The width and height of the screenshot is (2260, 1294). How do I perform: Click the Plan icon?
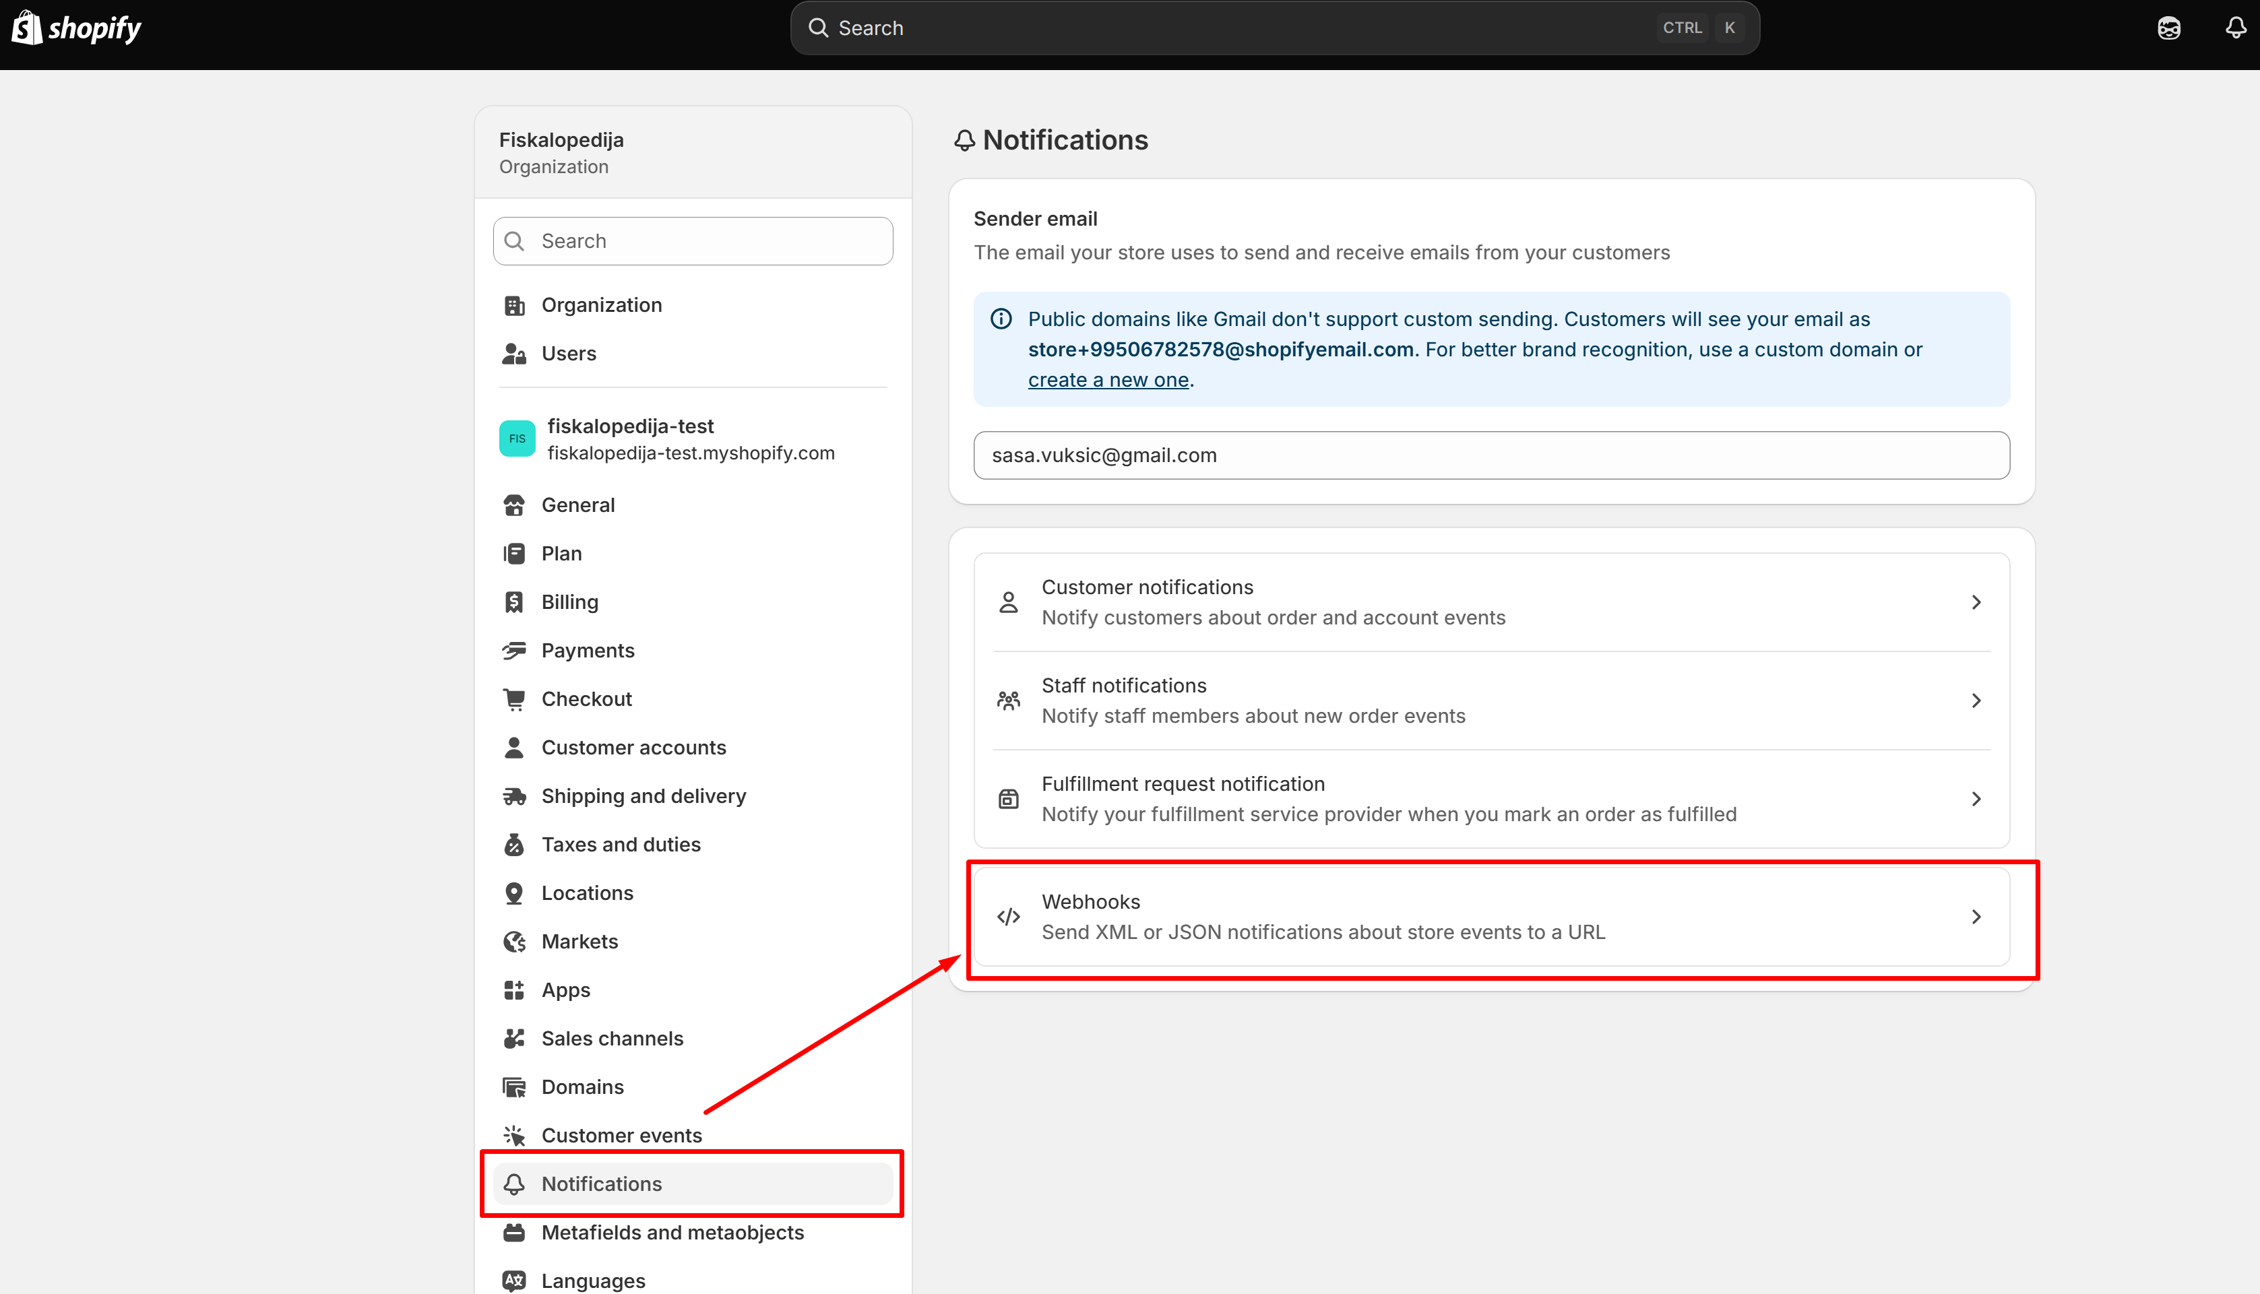pos(514,554)
